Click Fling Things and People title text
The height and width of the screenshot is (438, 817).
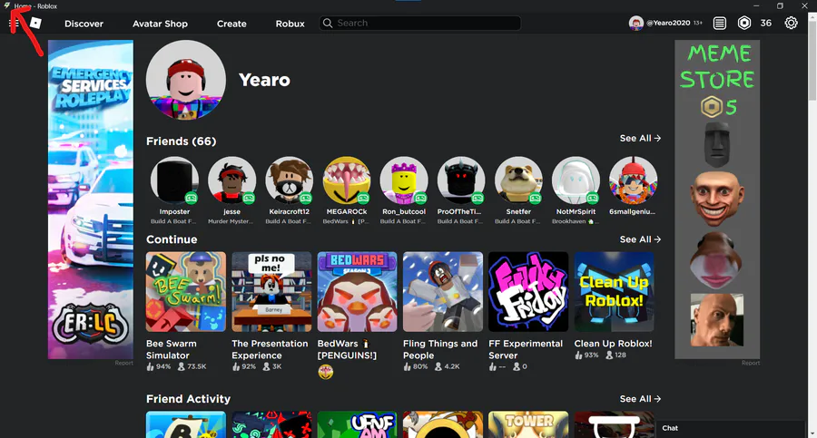(440, 349)
